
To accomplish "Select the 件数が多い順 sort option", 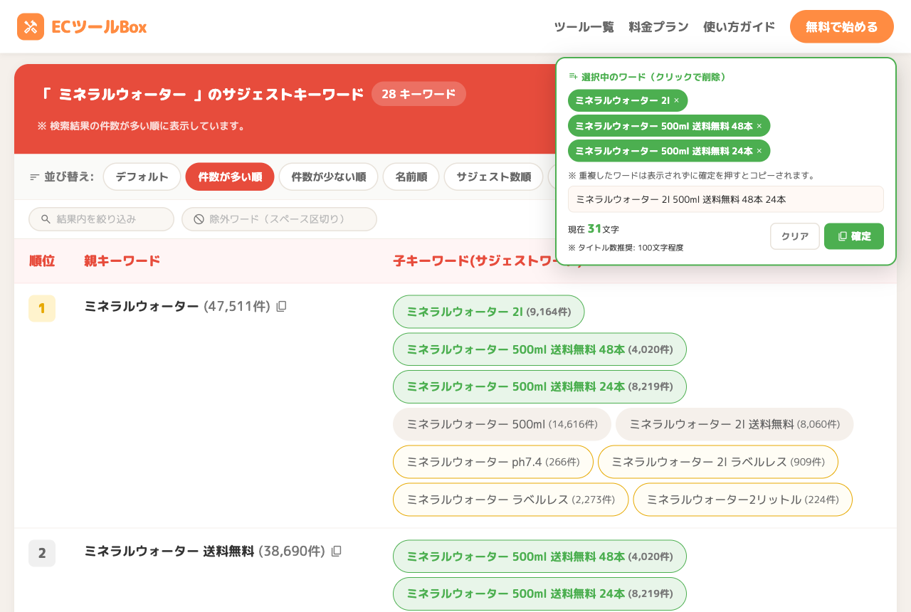I will 230,177.
